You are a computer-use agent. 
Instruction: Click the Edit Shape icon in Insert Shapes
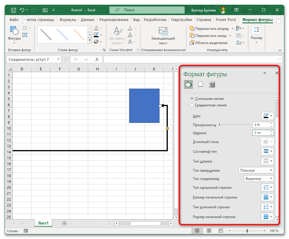[x=25, y=28]
